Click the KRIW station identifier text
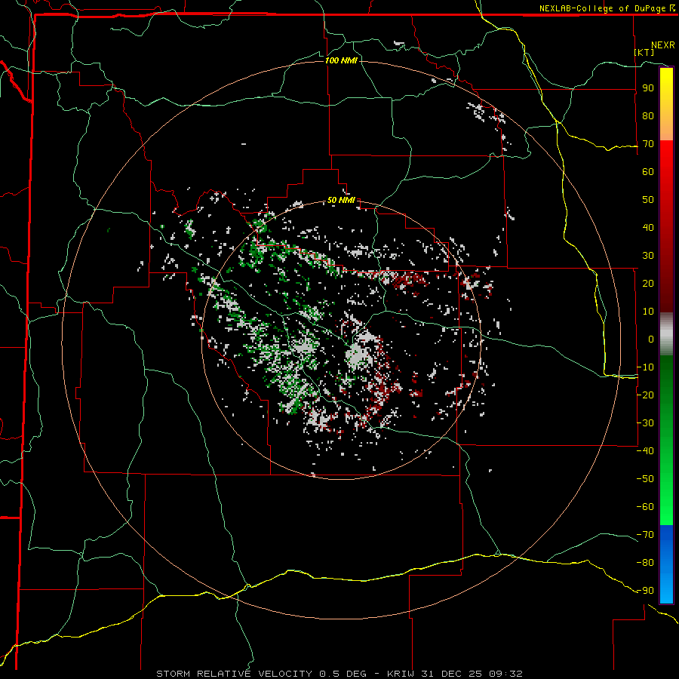The width and height of the screenshot is (679, 679). point(401,674)
